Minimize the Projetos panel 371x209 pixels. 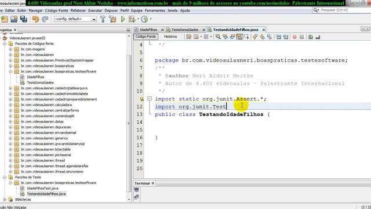(128, 30)
